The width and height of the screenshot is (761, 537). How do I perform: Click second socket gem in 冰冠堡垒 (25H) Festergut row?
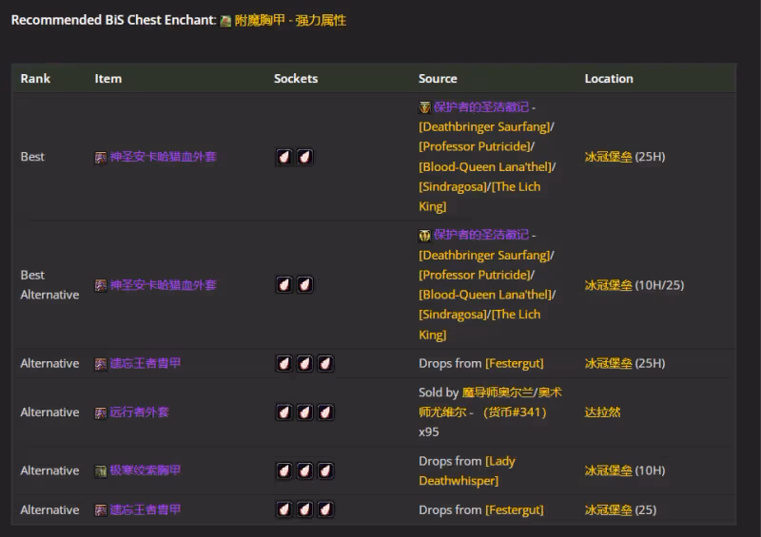(x=304, y=363)
